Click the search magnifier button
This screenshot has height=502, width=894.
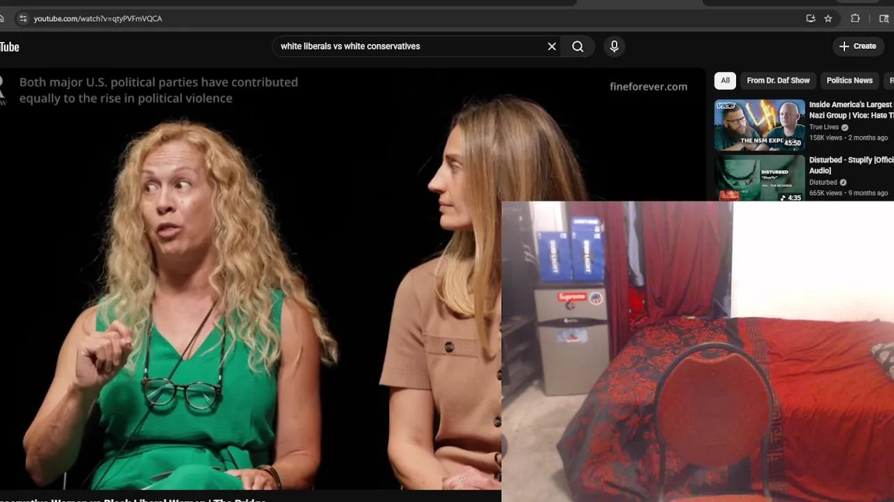[578, 46]
